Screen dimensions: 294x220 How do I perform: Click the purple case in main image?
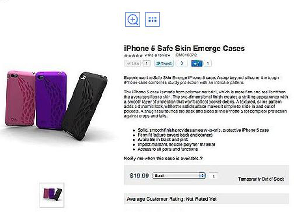click(51, 100)
